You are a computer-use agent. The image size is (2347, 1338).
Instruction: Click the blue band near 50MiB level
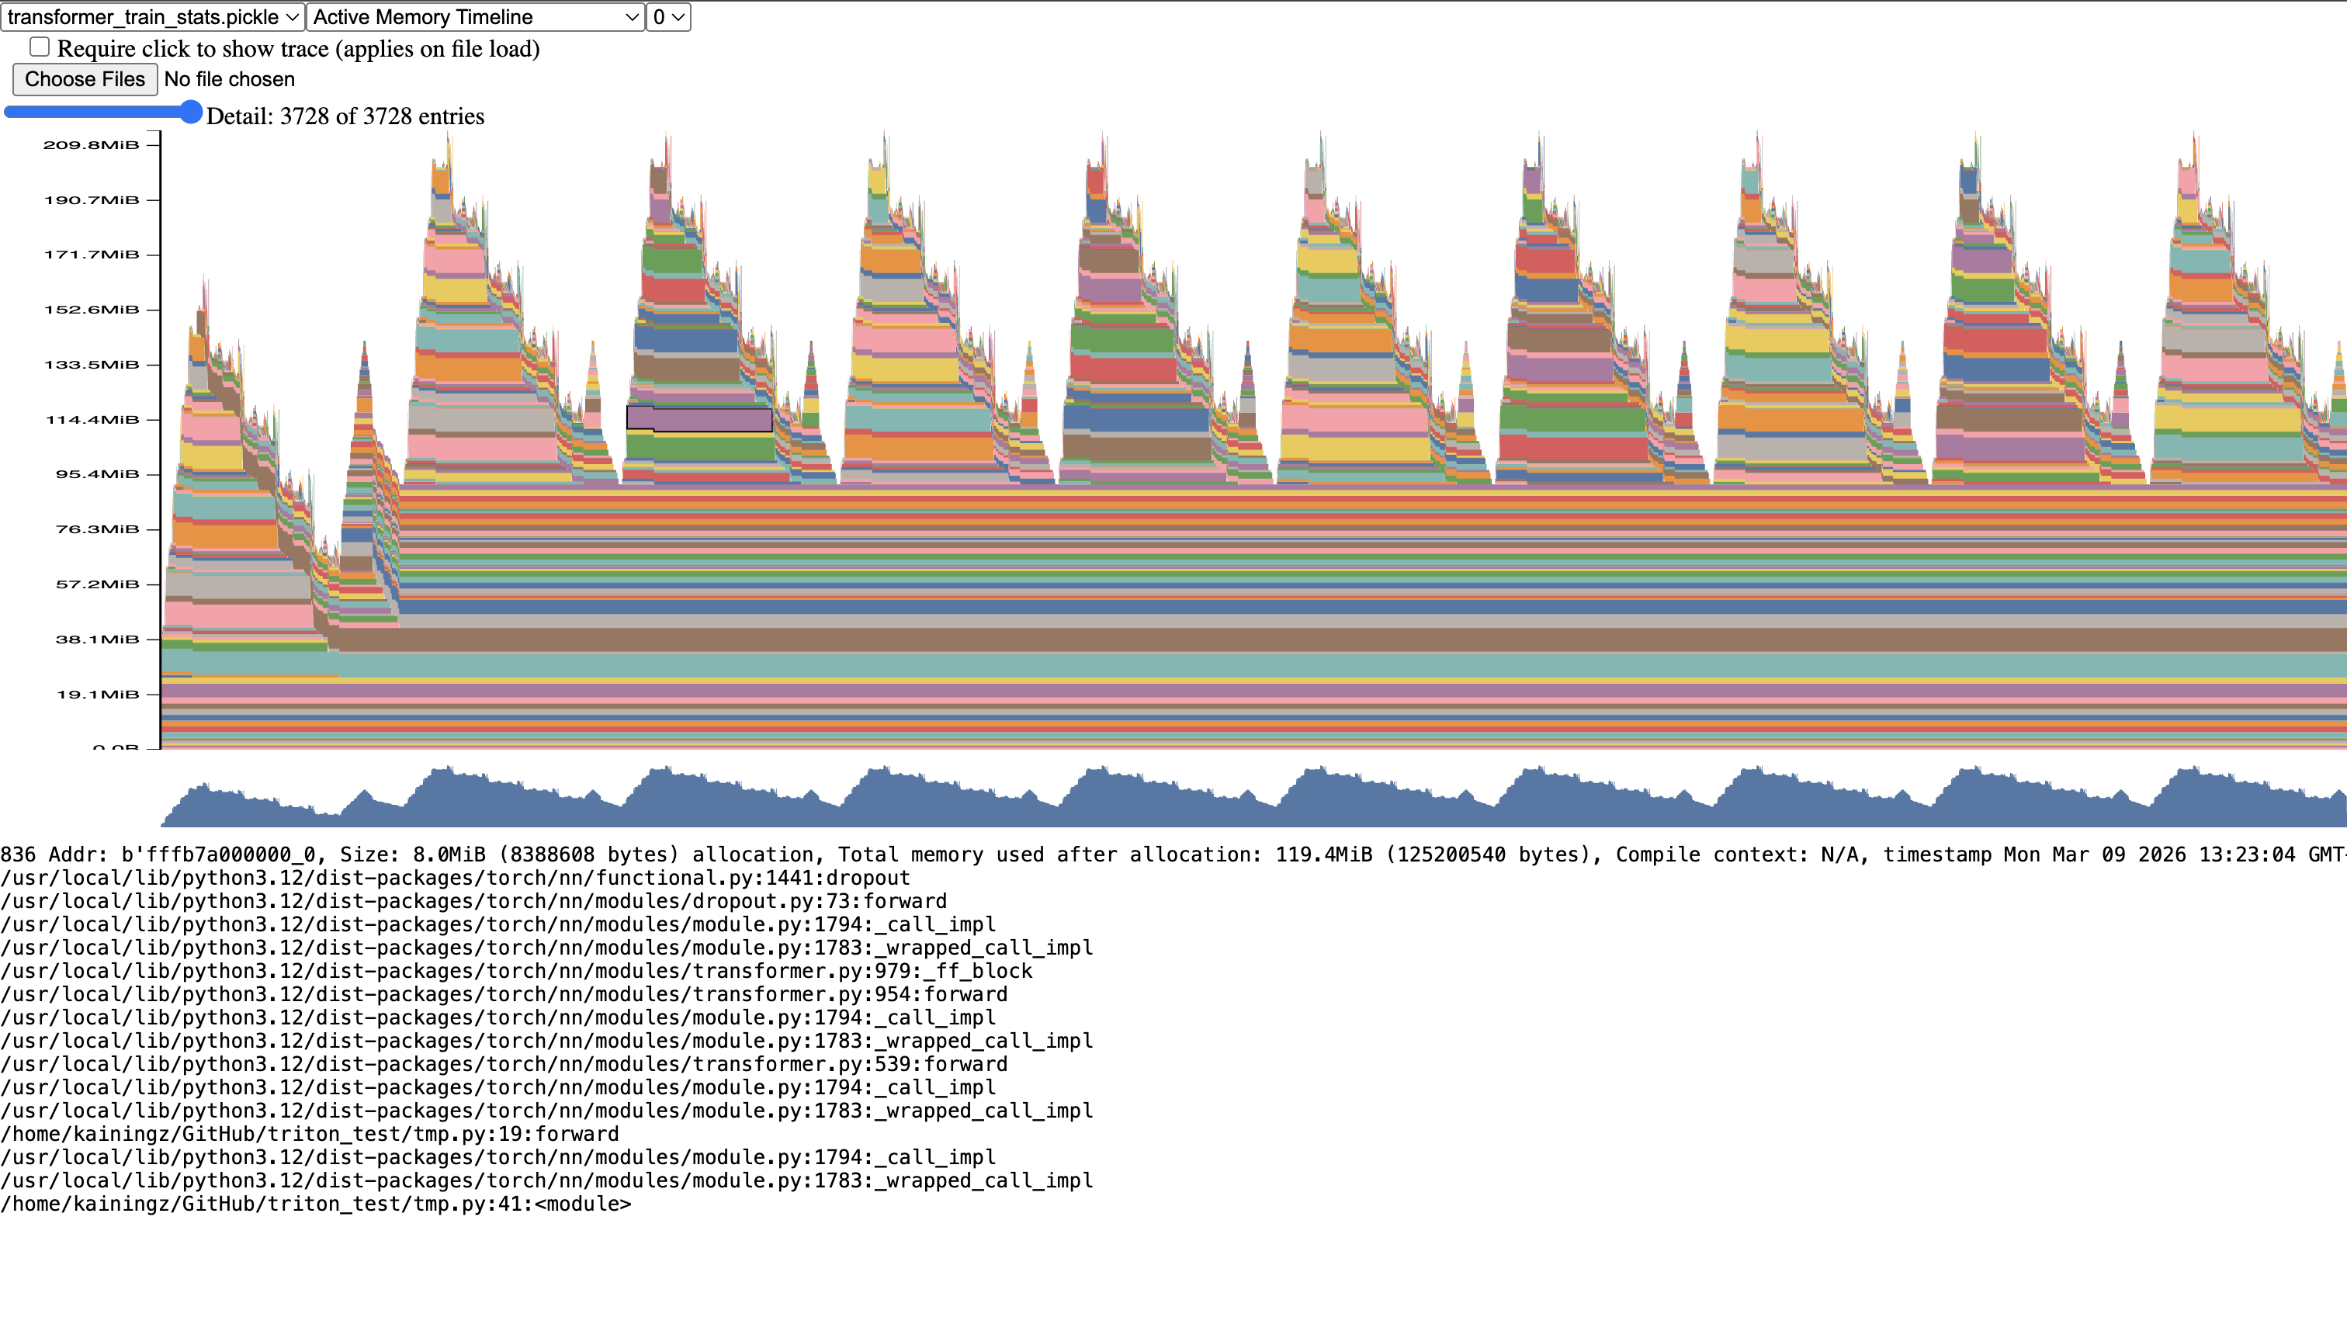point(1287,608)
